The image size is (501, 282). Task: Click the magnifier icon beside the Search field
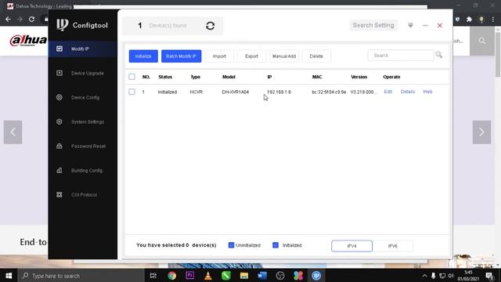pyautogui.click(x=439, y=55)
